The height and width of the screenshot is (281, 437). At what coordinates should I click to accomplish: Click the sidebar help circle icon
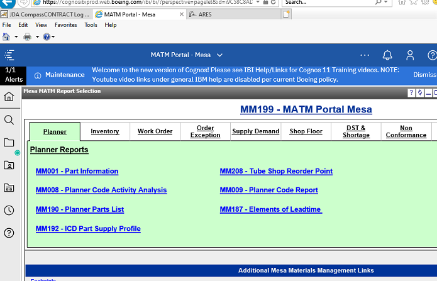(9, 233)
